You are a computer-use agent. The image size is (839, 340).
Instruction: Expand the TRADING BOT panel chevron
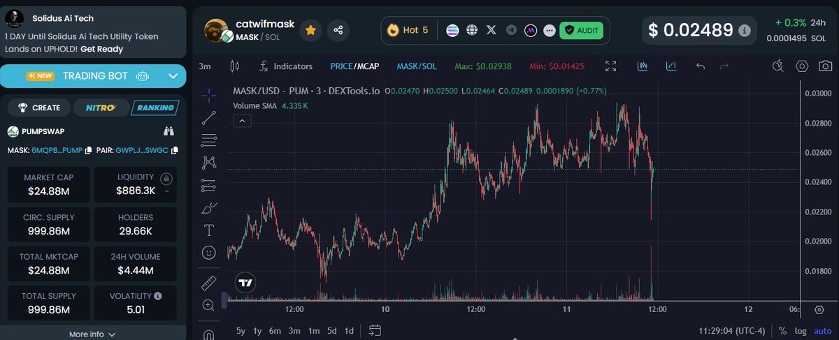click(x=173, y=75)
